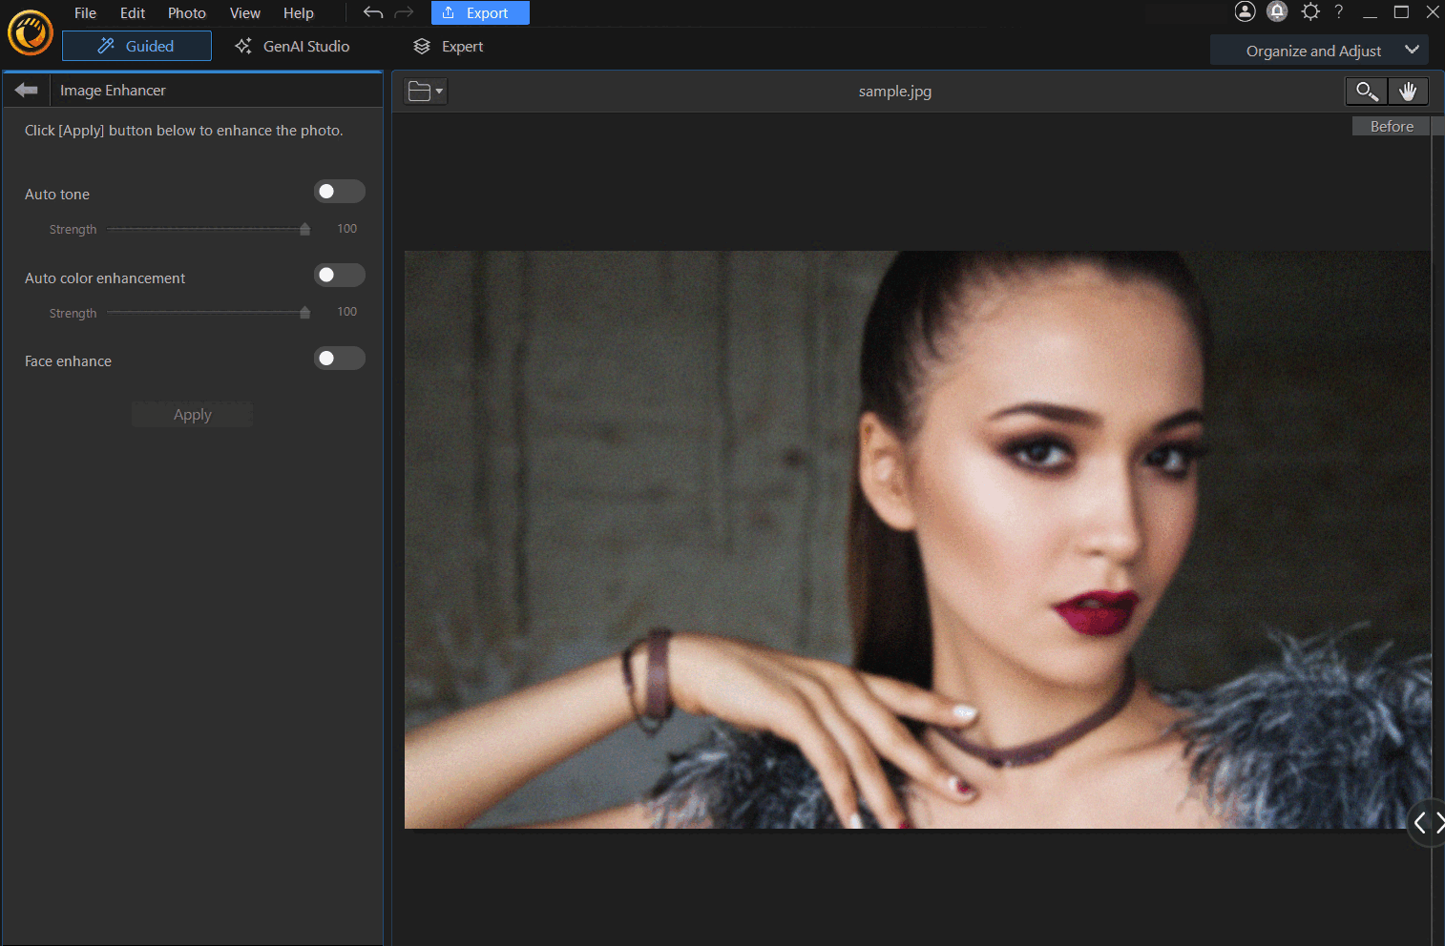Image resolution: width=1445 pixels, height=946 pixels.
Task: Select the Pan hand tool
Action: tap(1409, 91)
